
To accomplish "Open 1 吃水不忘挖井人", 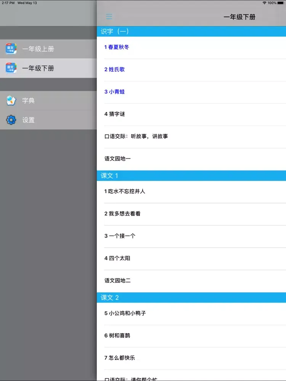I will coord(191,192).
